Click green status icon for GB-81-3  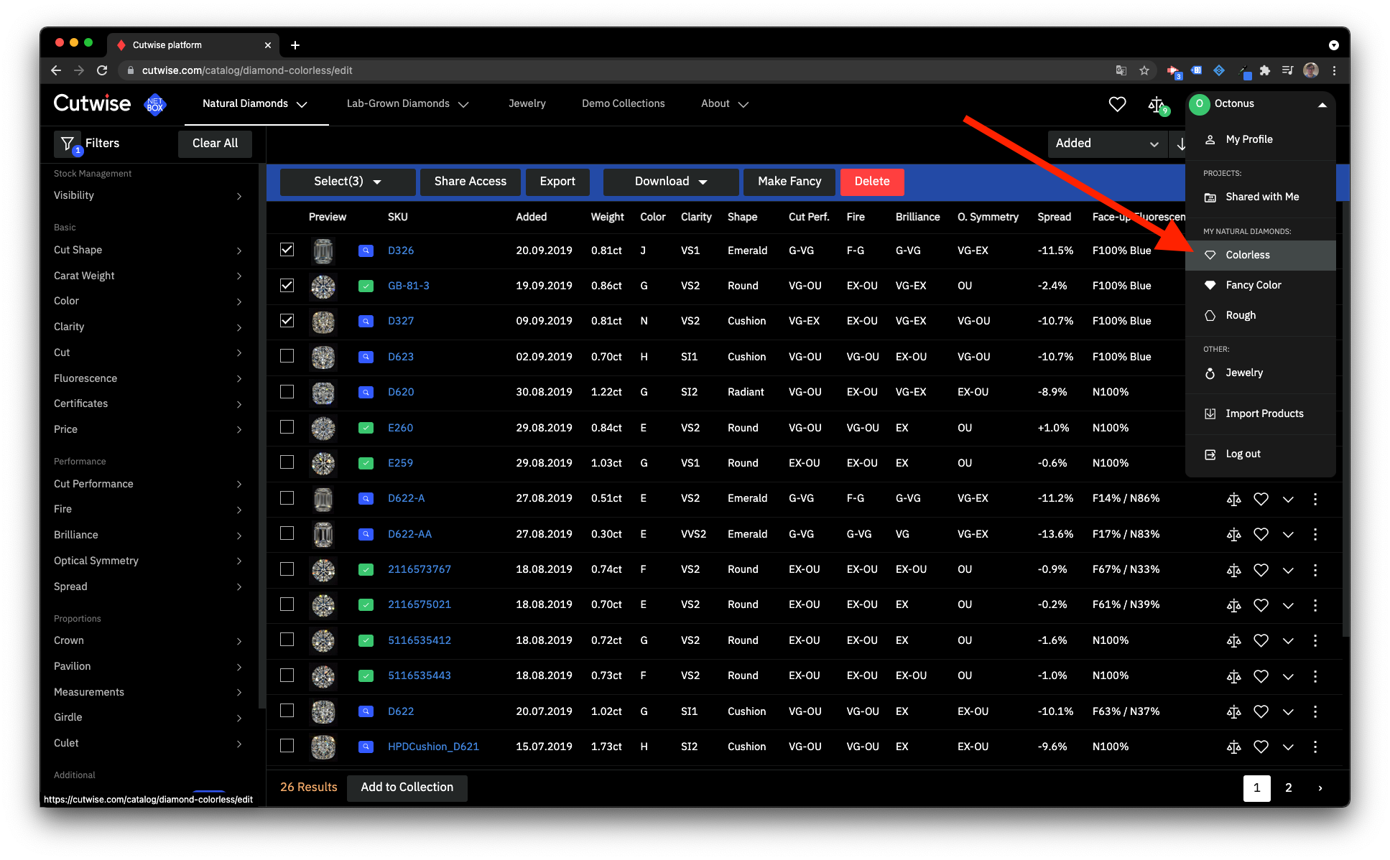tap(366, 286)
